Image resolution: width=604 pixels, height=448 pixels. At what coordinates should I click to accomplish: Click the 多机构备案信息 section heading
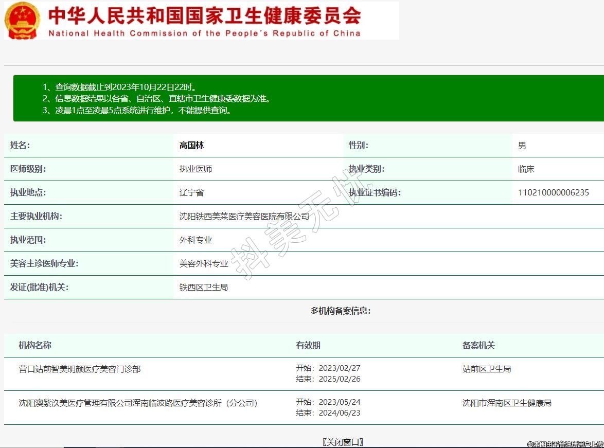340,311
